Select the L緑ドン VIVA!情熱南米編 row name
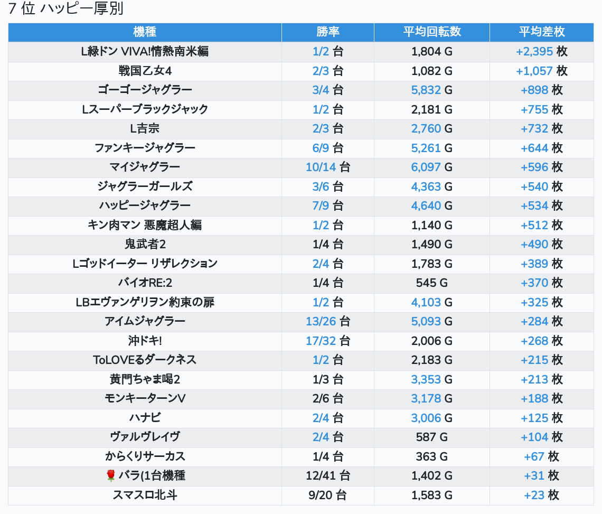The width and height of the screenshot is (602, 514). (x=145, y=51)
